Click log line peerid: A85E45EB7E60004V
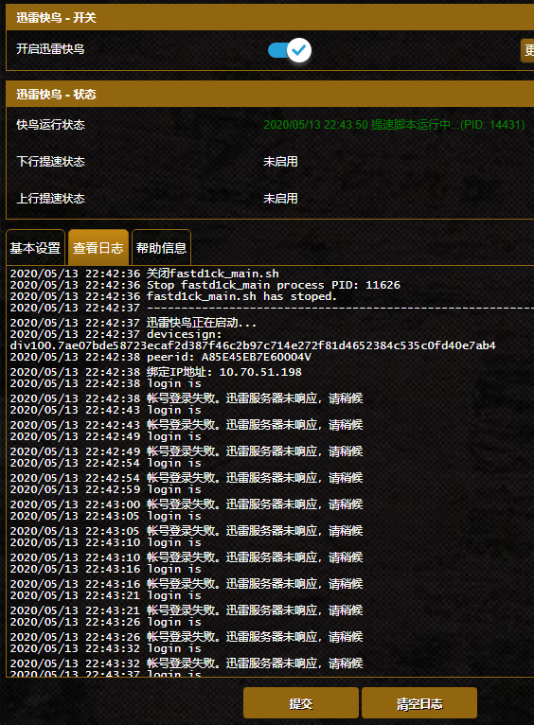Image resolution: width=534 pixels, height=725 pixels. 160,357
